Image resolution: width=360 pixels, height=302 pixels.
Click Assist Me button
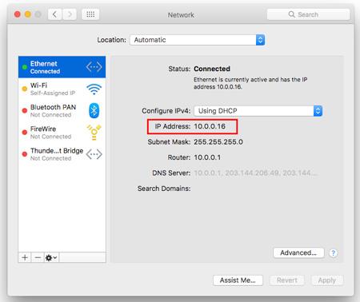[x=238, y=280]
